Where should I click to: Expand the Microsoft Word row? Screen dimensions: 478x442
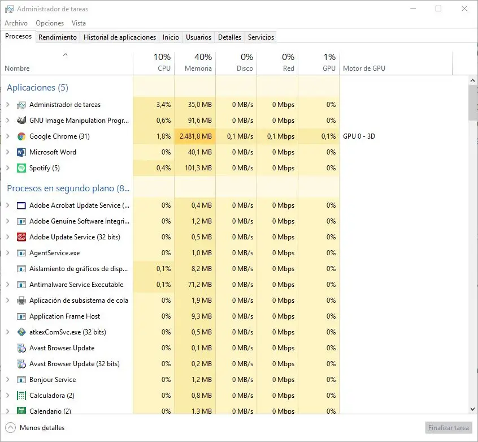[x=7, y=152]
